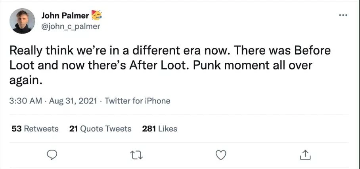Open the @john_c_palmer handle link

(71, 26)
